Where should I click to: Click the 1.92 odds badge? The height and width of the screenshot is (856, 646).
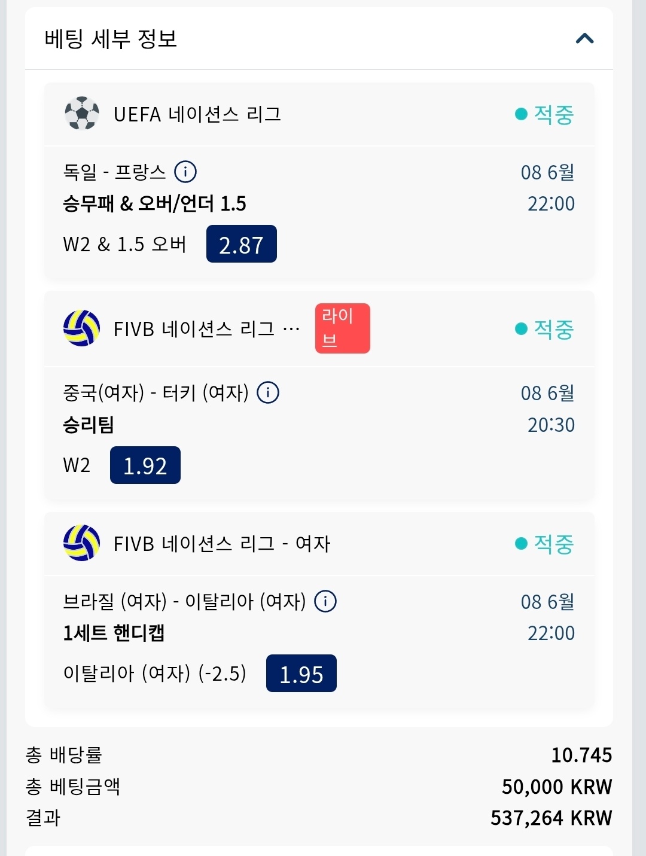click(145, 465)
